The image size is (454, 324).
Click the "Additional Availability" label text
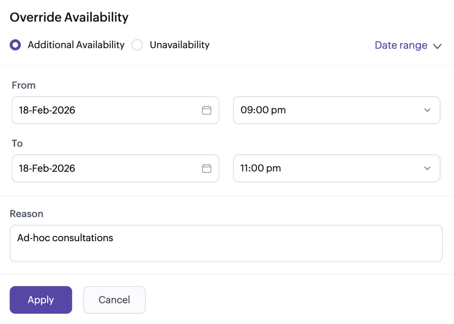coord(76,45)
